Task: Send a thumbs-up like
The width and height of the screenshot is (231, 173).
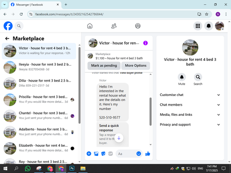Action: (147, 154)
